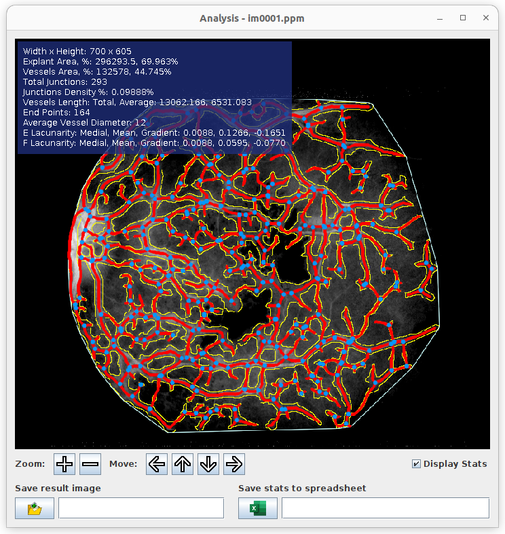Maximize the Analysis window
This screenshot has height=534, width=505.
(463, 18)
